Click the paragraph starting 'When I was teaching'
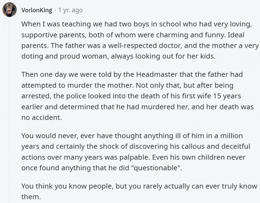Image resolution: width=260 pixels, height=203 pixels. coord(140,40)
